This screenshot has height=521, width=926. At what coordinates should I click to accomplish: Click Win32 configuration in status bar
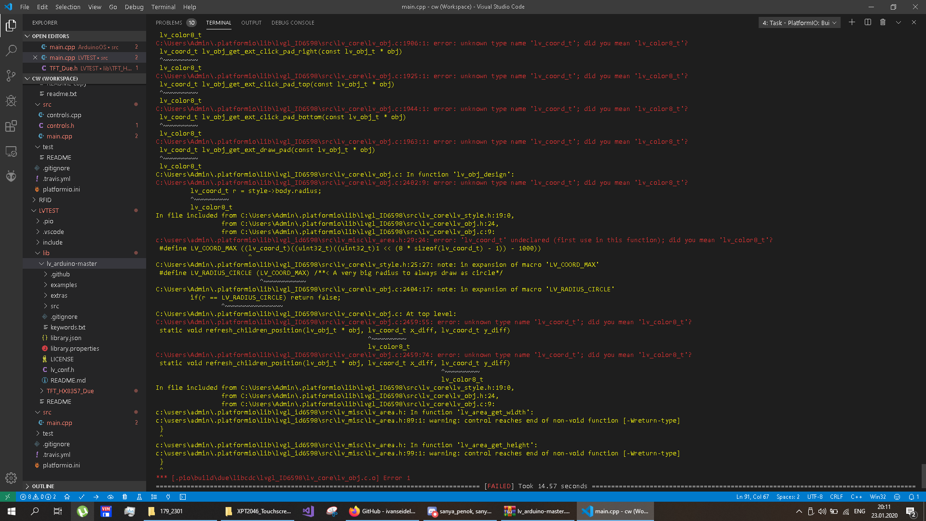(x=878, y=496)
